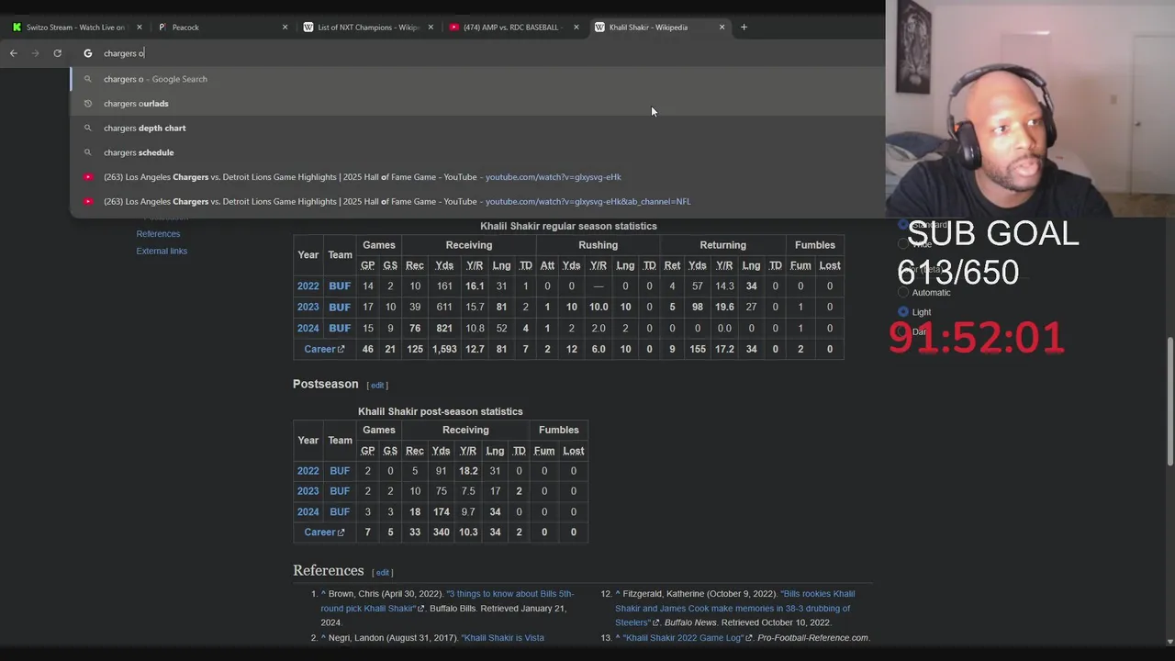Click the 1,593 career receiving yards cell
The height and width of the screenshot is (661, 1175).
pyautogui.click(x=444, y=350)
